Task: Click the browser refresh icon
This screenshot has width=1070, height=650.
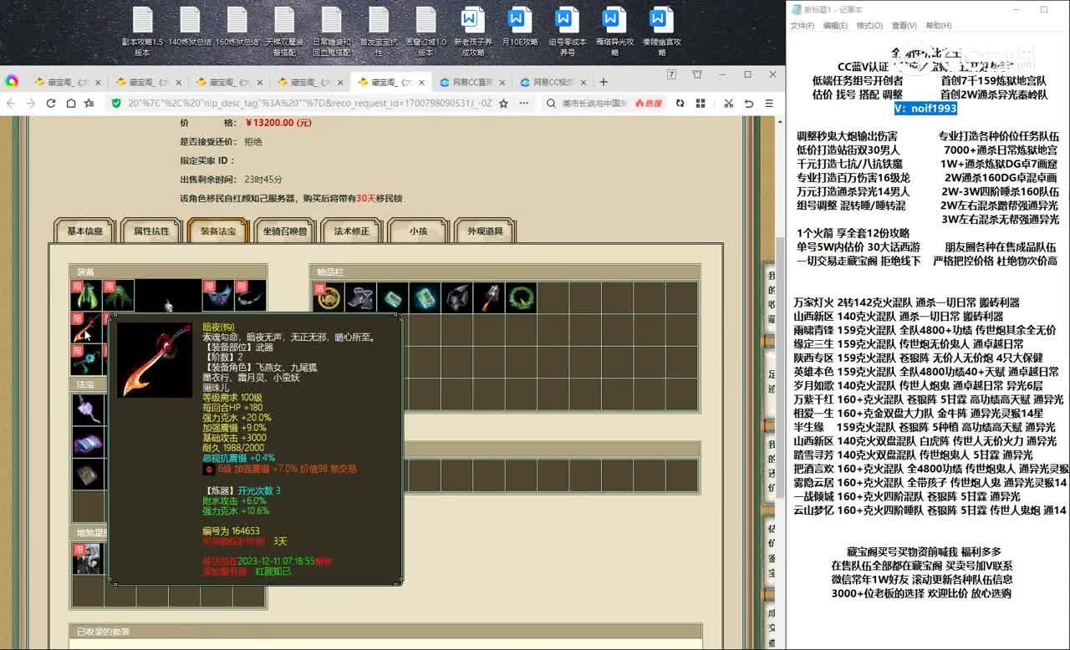Action: click(51, 103)
